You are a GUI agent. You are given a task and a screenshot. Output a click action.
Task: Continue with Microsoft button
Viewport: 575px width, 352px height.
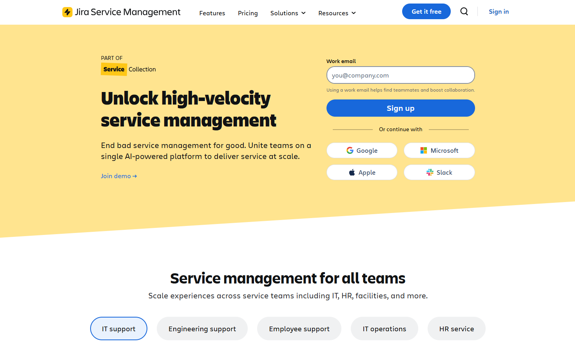(439, 150)
